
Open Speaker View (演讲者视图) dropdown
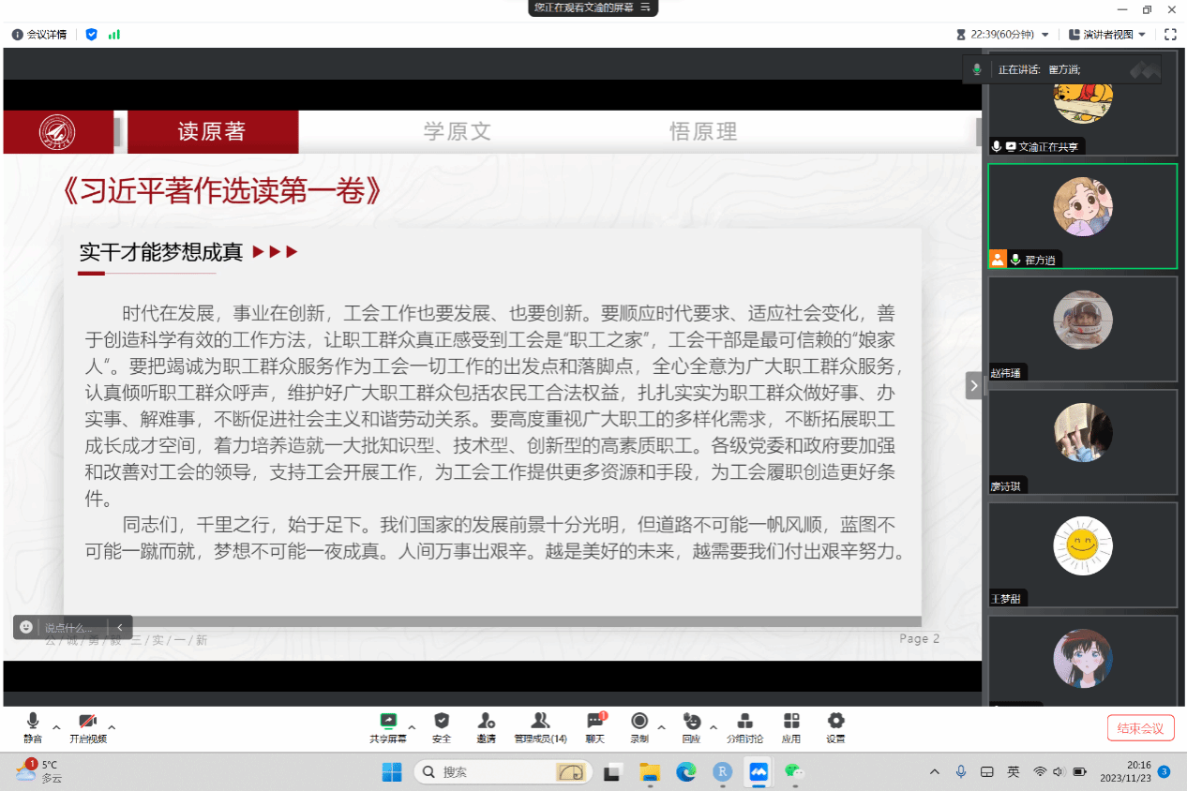pos(1107,35)
